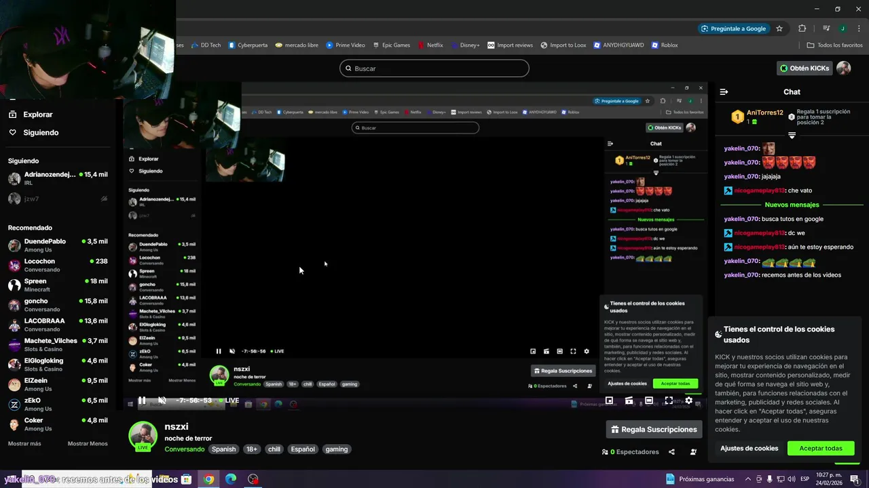Jump to LIVE in the main player
This screenshot has width=869, height=488.
click(229, 401)
